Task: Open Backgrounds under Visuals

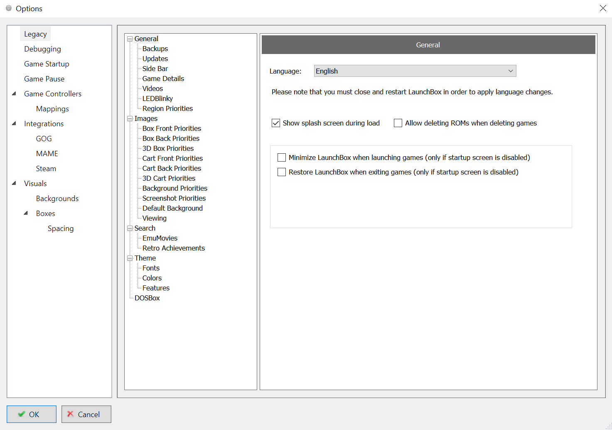Action: click(x=57, y=199)
